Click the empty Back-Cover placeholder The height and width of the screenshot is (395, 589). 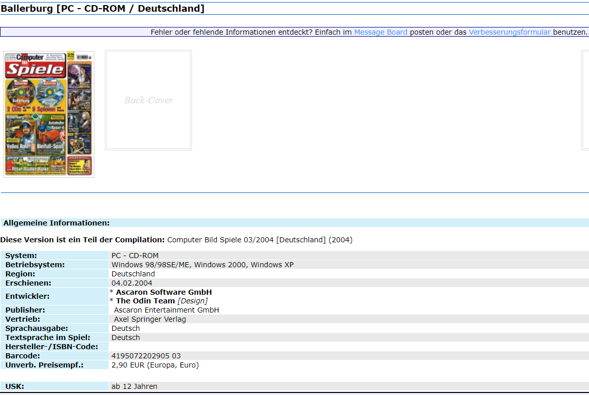[148, 100]
